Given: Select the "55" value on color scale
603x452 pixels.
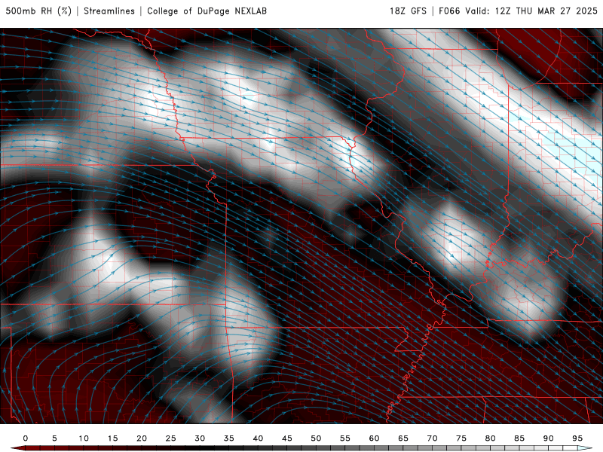Looking at the screenshot, I should (345, 438).
